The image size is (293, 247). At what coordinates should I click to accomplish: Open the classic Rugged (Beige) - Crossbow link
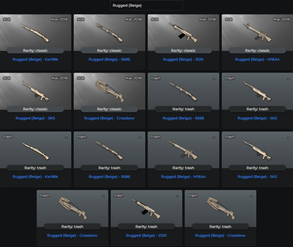(x=109, y=118)
